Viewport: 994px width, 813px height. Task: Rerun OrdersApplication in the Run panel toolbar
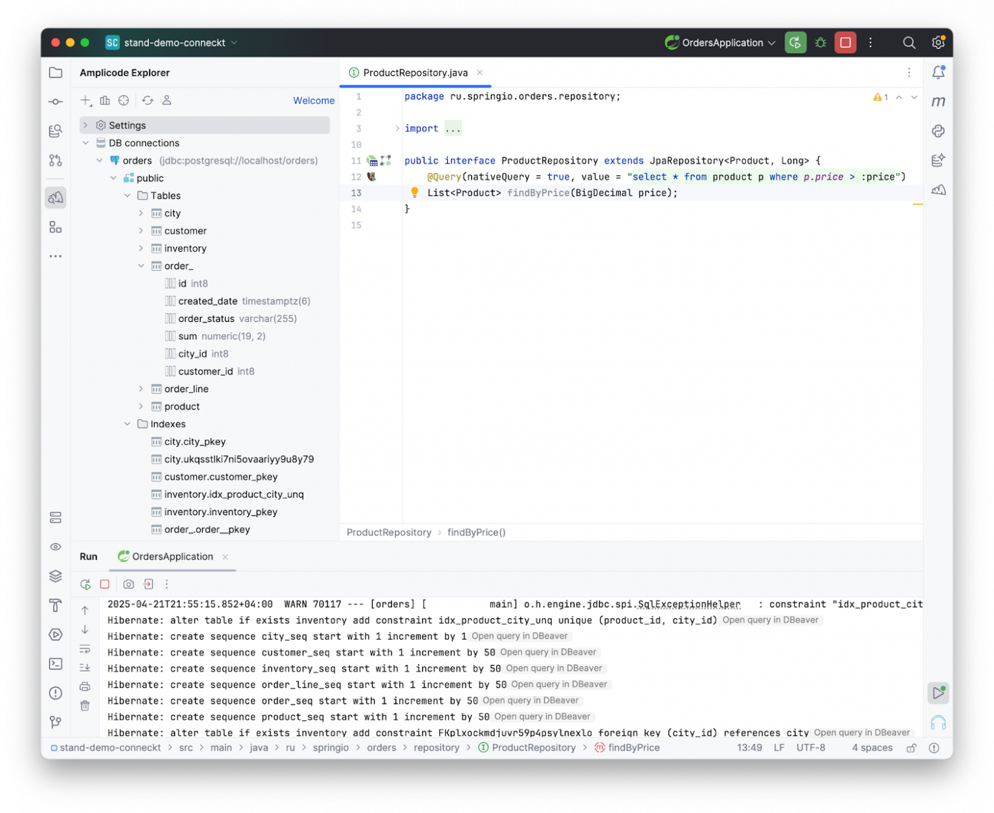(85, 584)
